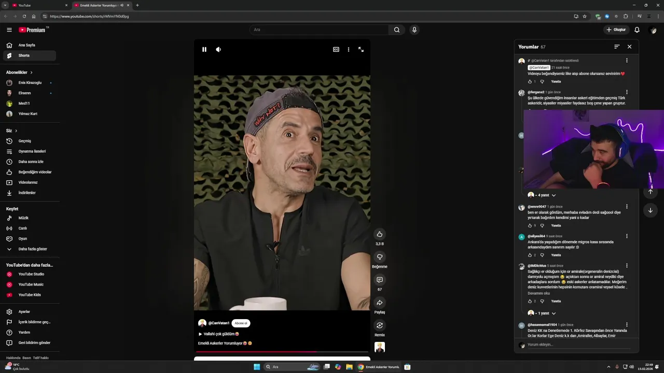Click the YouTube search magnifier button
Screen dimensions: 664x373
point(397,30)
